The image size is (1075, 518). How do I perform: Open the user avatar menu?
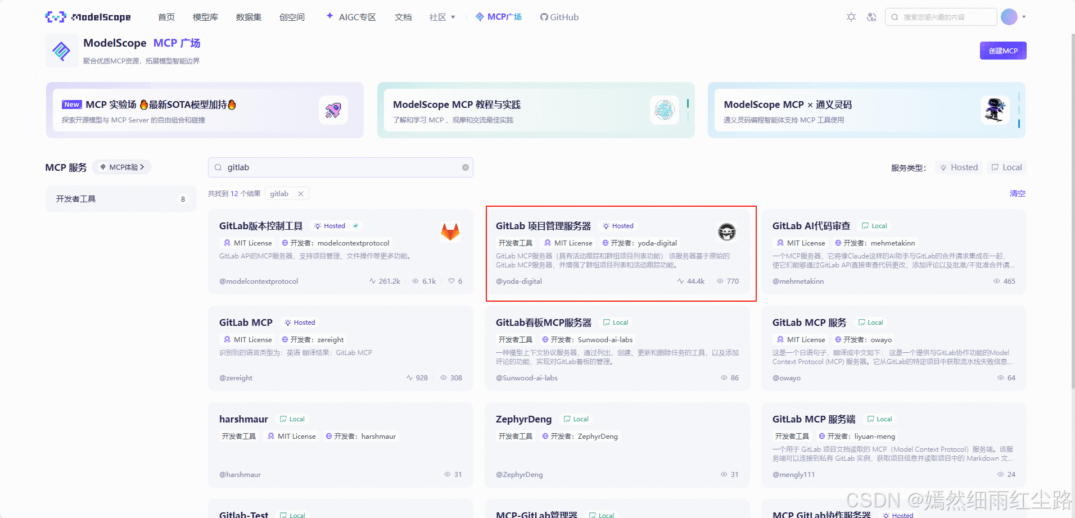1009,17
